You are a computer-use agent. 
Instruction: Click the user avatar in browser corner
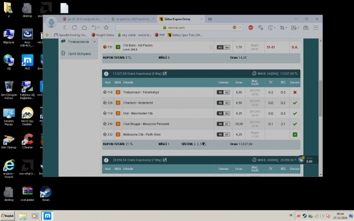[x=51, y=23]
